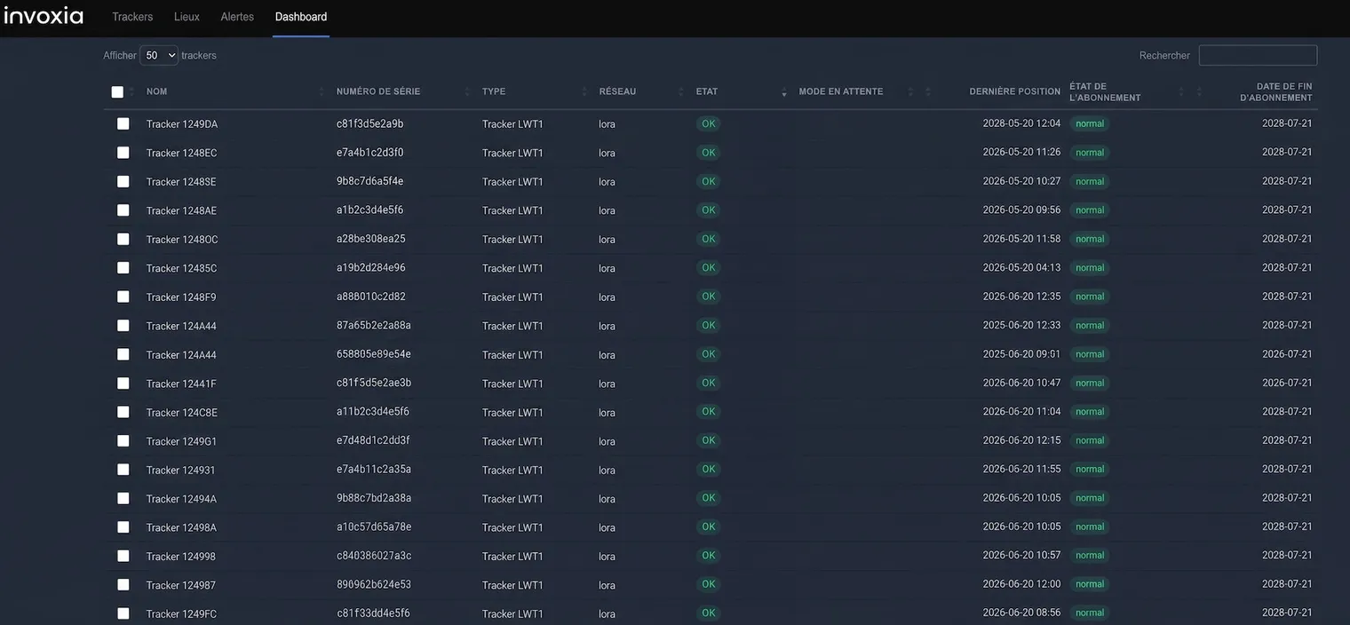Click the DATE DE FIN D'ABONNEMENT header
1350x625 pixels.
[x=1276, y=92]
